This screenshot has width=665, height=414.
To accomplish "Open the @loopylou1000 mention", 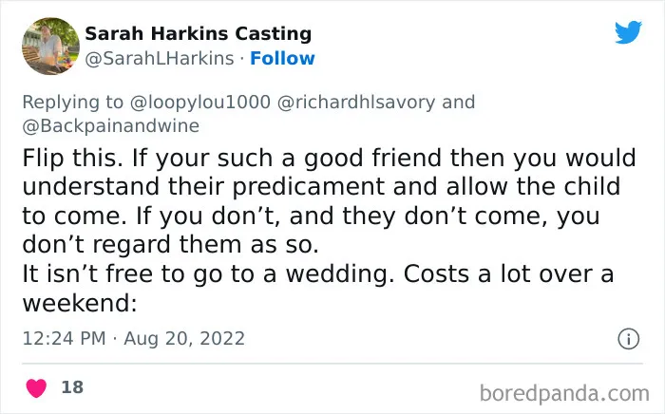I will [200, 103].
